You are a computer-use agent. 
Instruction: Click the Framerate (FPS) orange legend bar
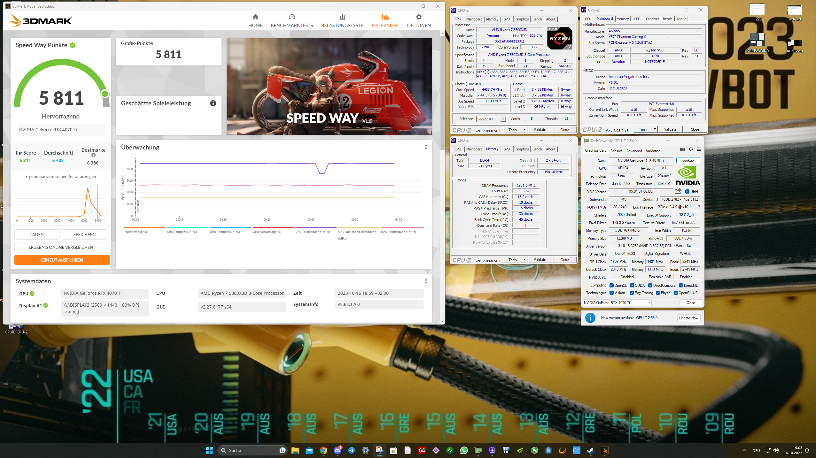pyautogui.click(x=145, y=228)
